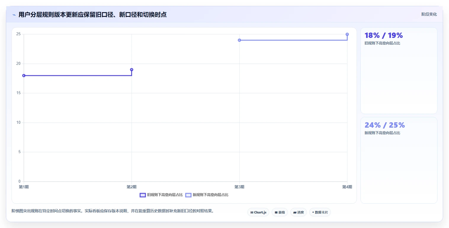Click the 第1期 x-axis label
This screenshot has height=228, width=449.
click(x=24, y=187)
